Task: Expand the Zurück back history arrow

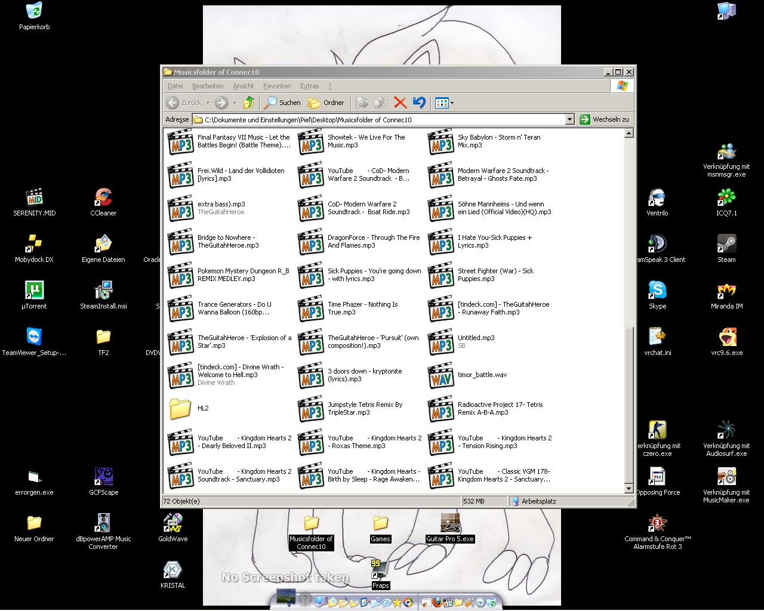Action: tap(208, 103)
